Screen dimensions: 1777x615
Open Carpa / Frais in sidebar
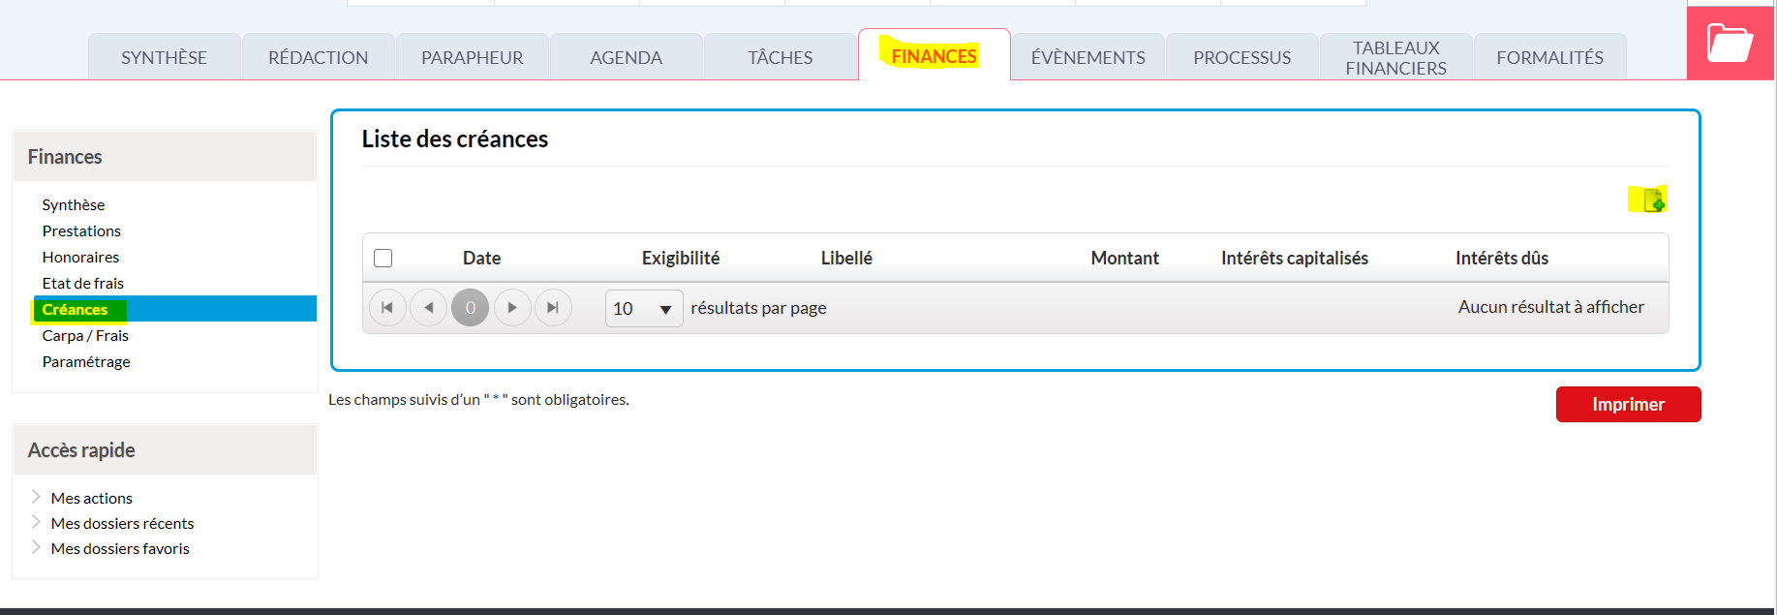85,335
